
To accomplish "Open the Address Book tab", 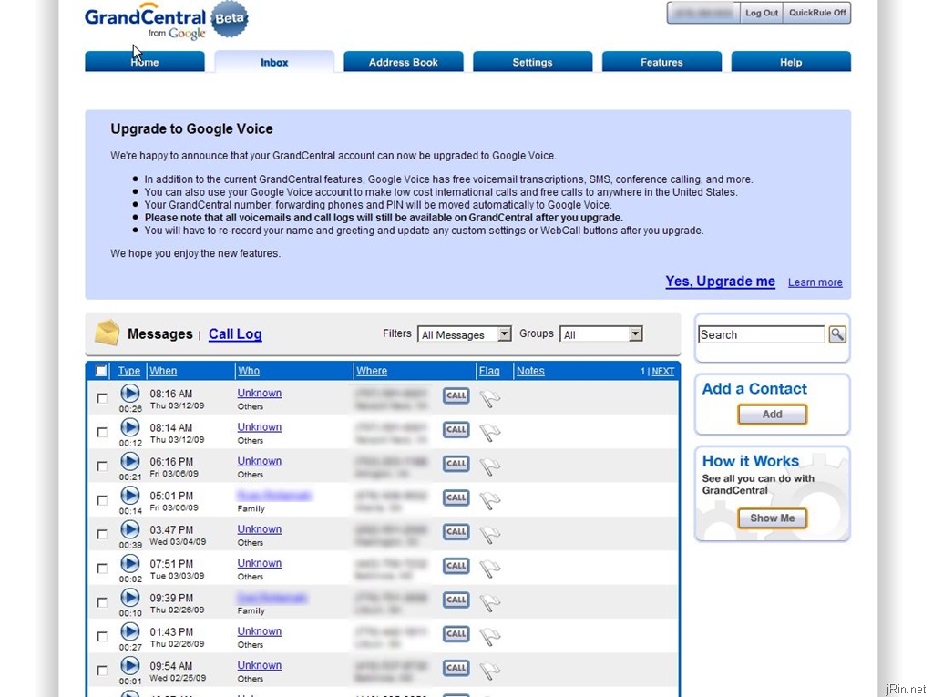I will (x=404, y=62).
